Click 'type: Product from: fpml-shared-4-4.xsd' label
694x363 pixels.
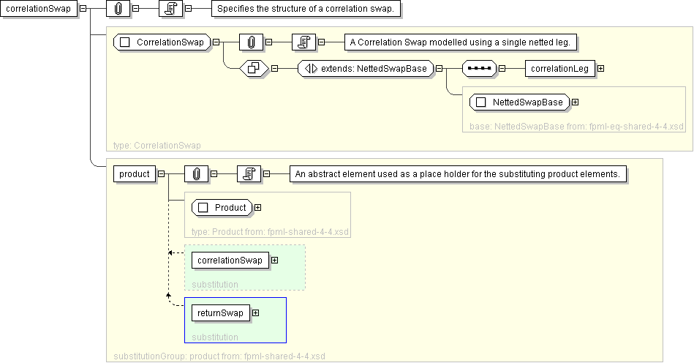click(x=270, y=232)
